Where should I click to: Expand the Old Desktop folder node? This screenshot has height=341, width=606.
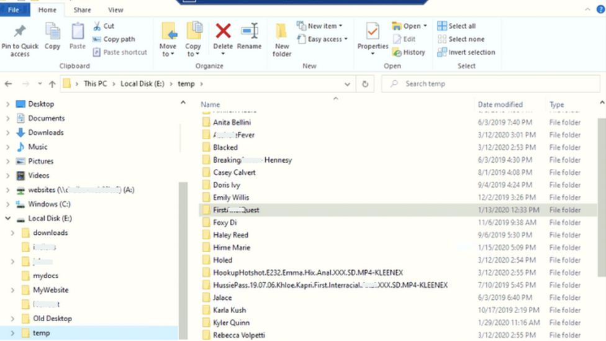13,319
